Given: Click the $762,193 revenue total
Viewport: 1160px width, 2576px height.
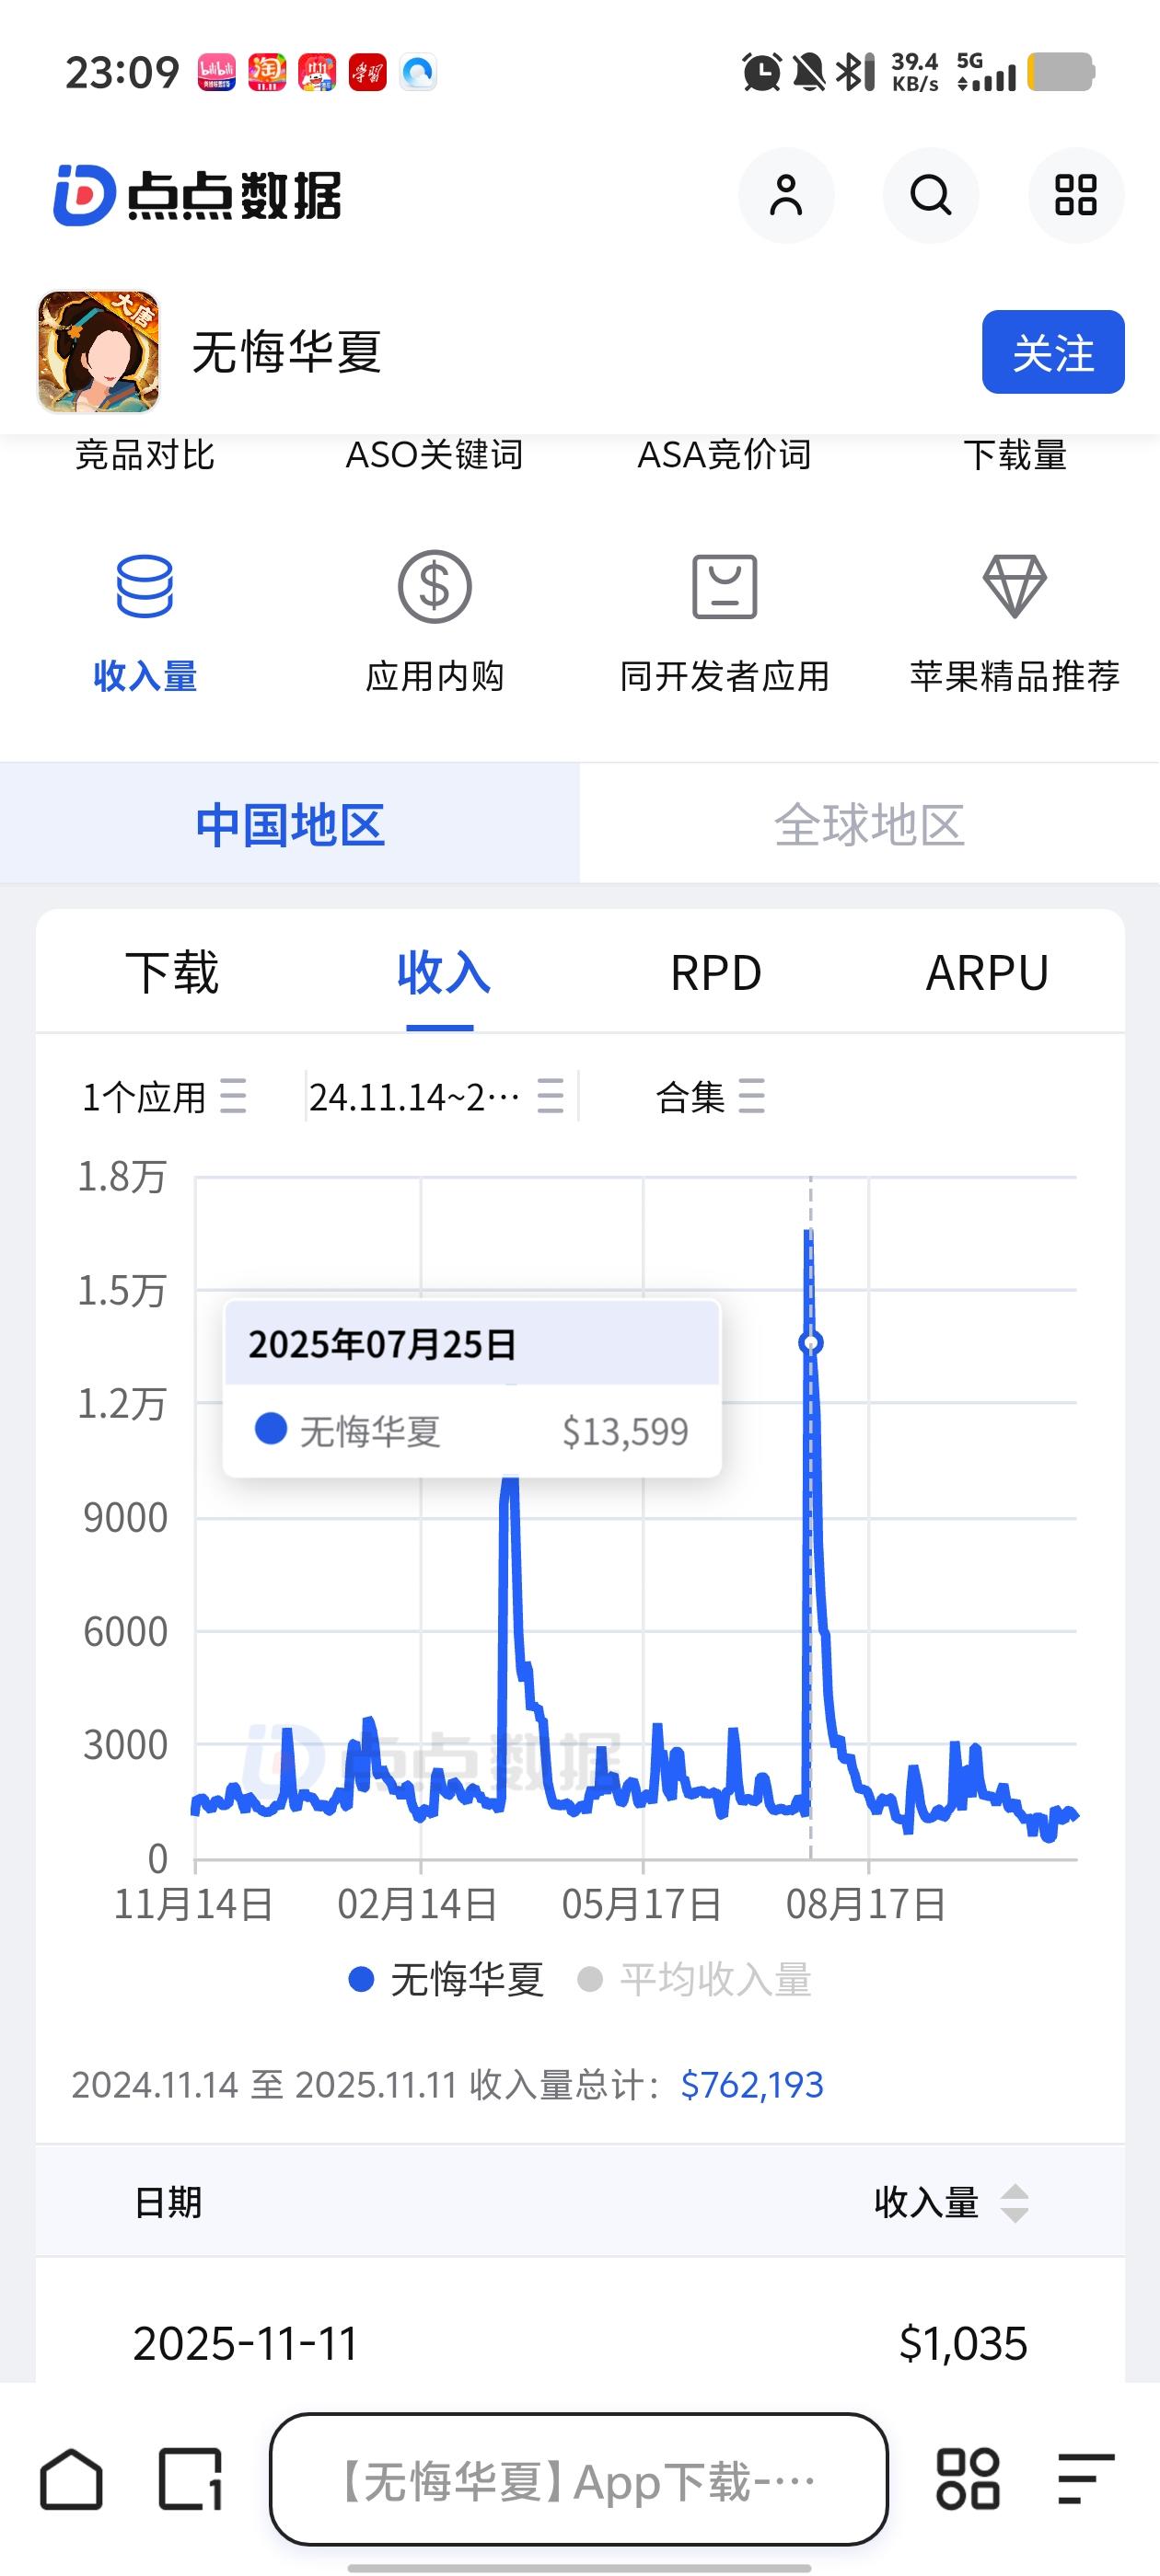Looking at the screenshot, I should (751, 2085).
